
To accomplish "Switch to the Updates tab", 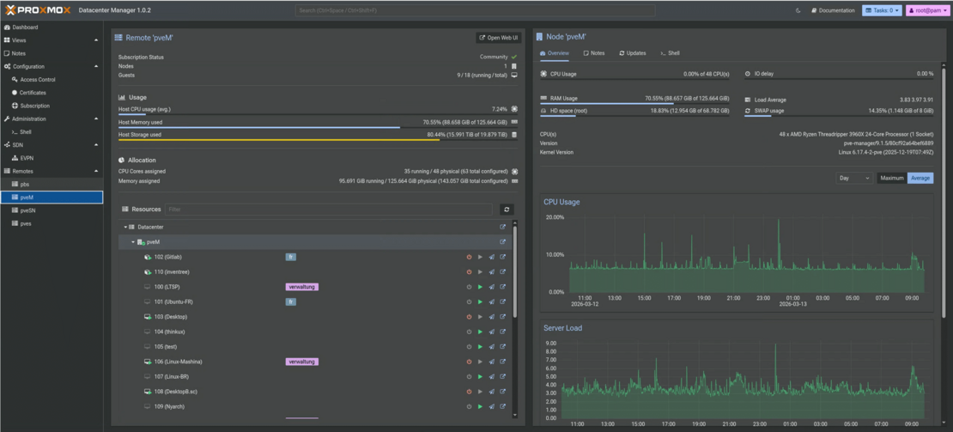I will 632,53.
